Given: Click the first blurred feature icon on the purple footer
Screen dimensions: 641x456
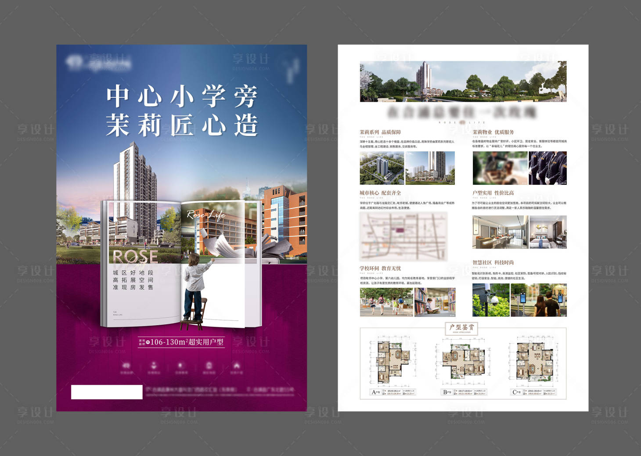Looking at the screenshot, I should (126, 366).
